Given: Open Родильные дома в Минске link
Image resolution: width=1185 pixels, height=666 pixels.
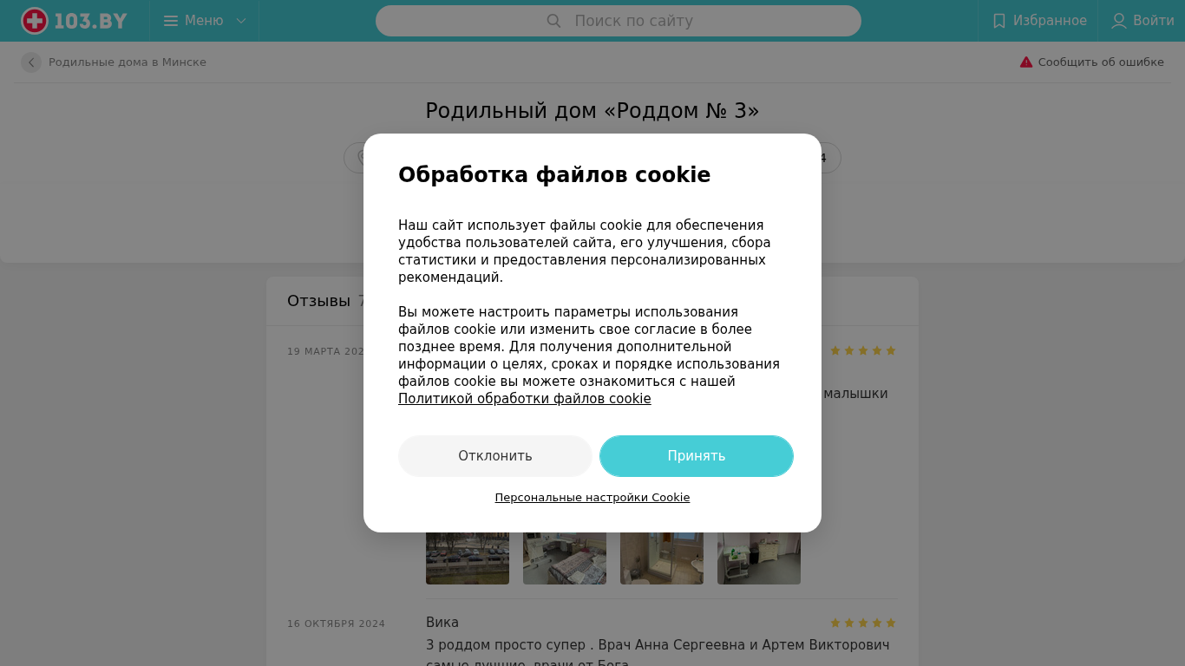Looking at the screenshot, I should point(128,62).
